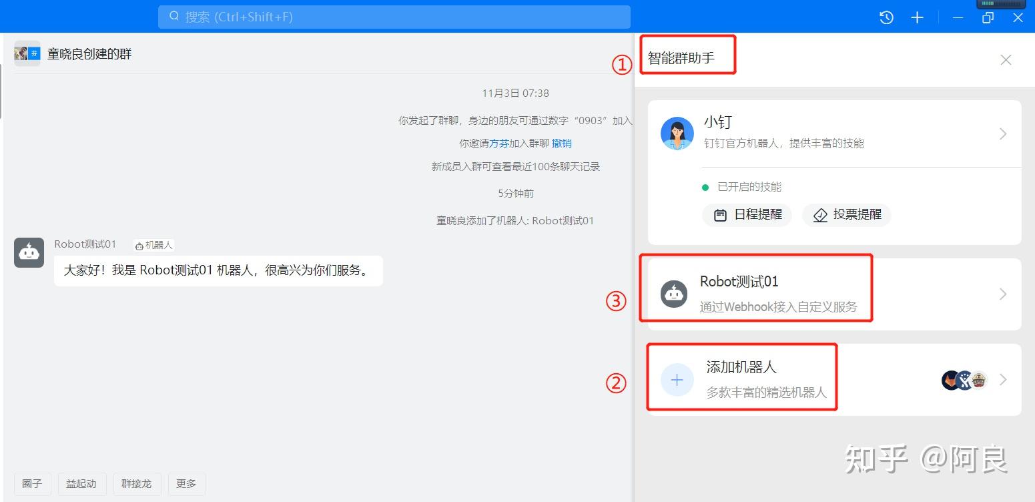Click the text 通过Webhook接入自定义服务

778,307
